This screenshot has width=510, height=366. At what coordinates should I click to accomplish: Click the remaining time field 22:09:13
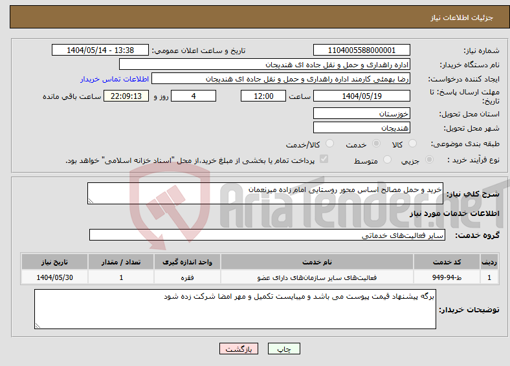(126, 96)
